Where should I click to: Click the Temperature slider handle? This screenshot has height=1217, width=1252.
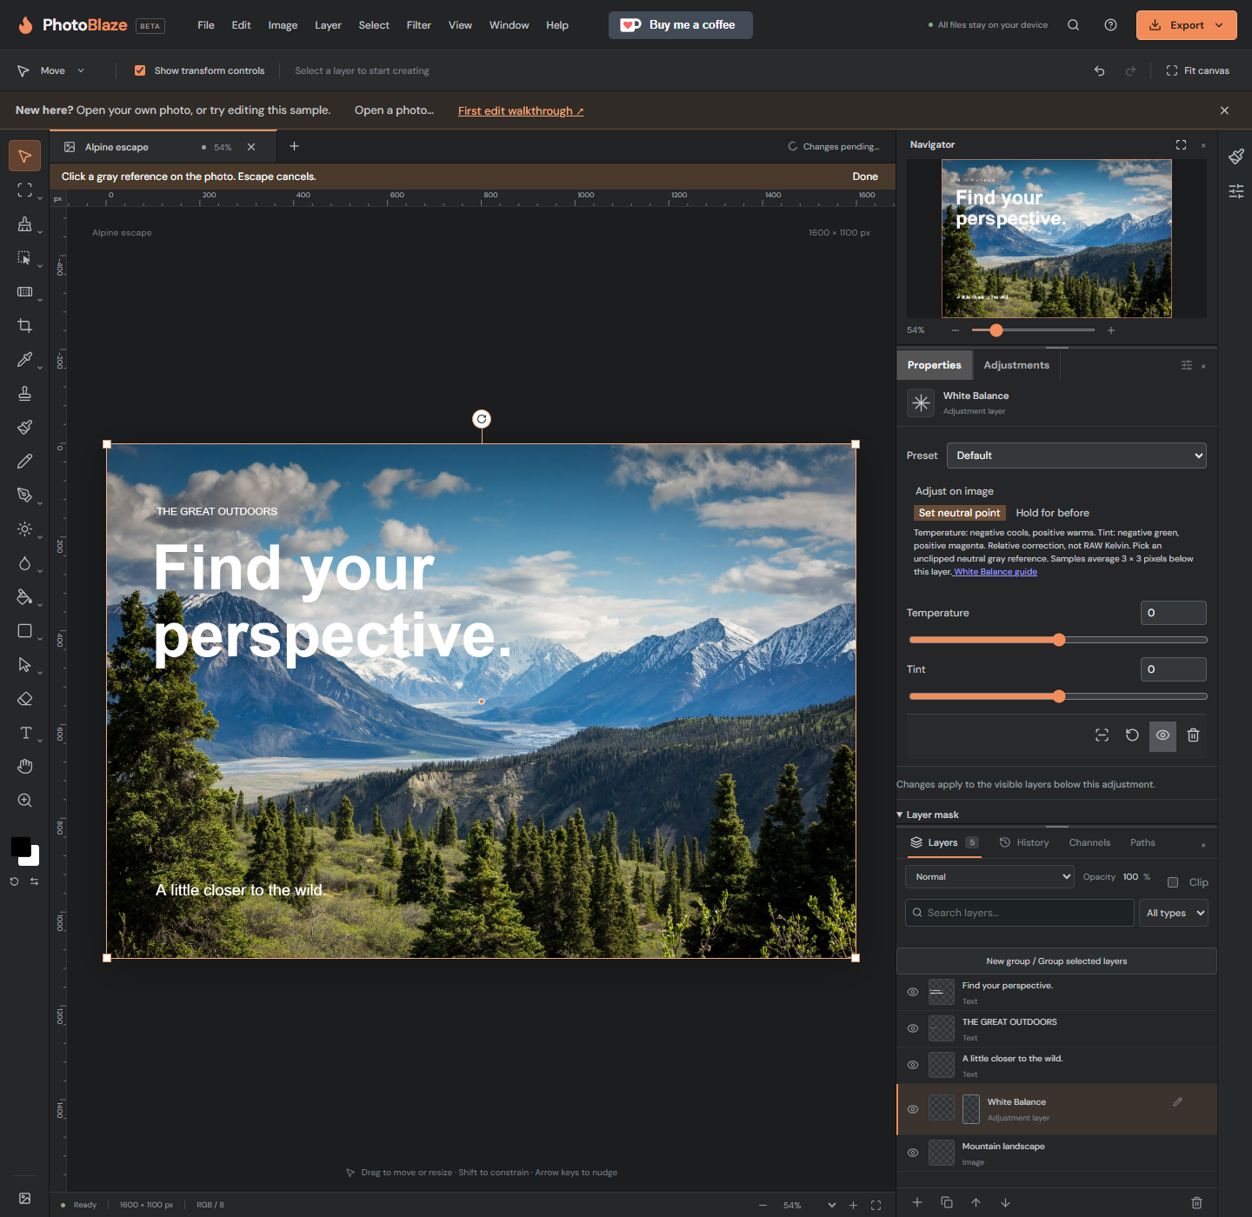click(x=1059, y=640)
